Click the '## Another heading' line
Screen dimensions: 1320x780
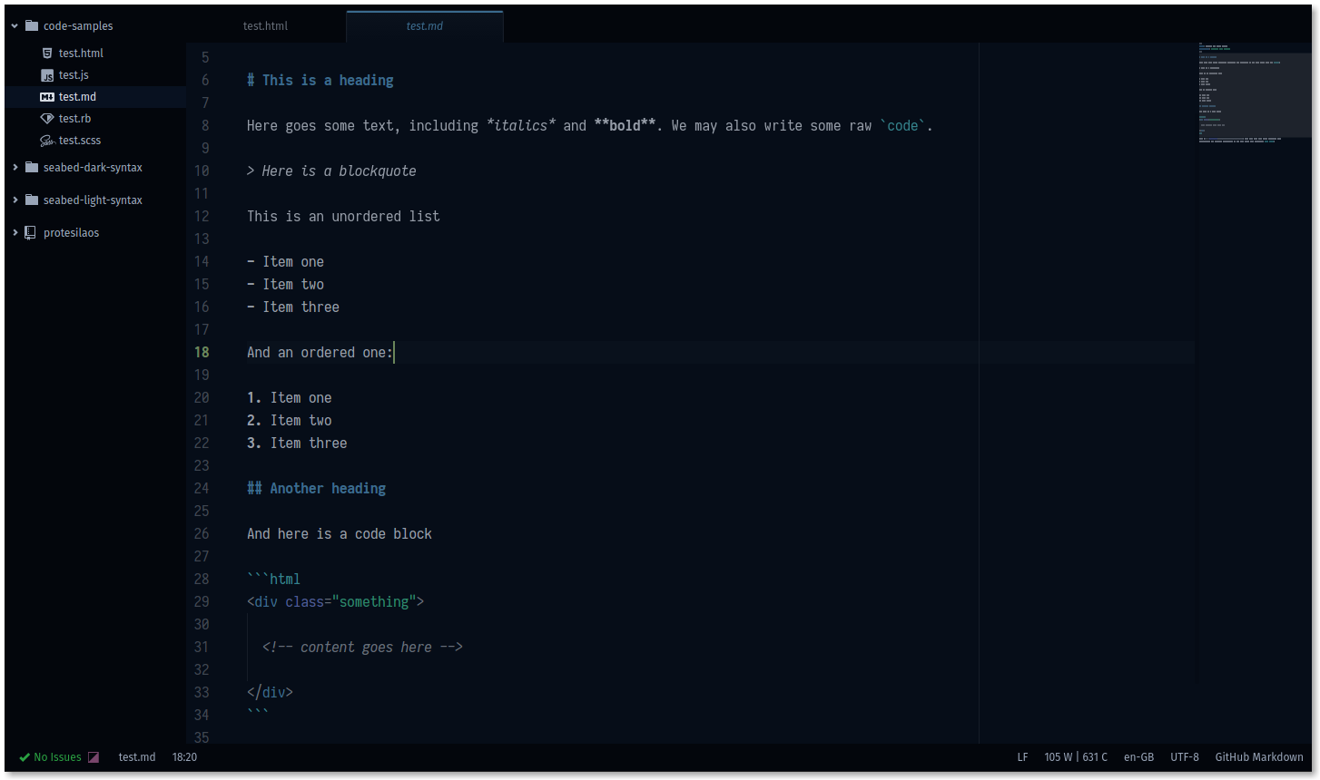[317, 489]
